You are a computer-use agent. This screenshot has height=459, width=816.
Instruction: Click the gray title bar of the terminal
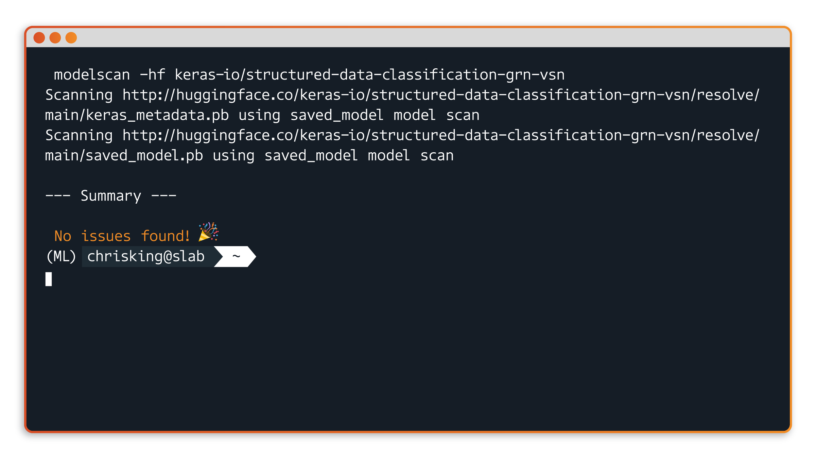point(408,38)
